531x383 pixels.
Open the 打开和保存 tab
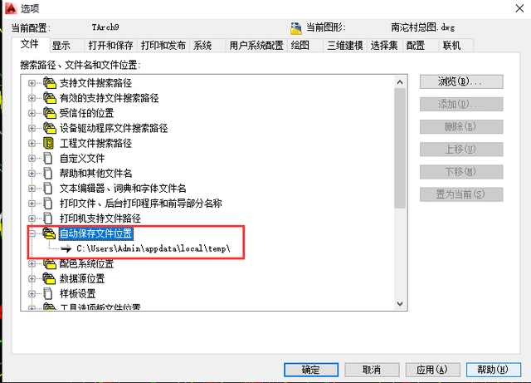click(110, 46)
